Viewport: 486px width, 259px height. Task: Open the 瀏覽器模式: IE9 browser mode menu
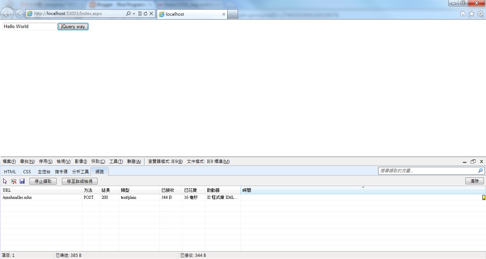[x=165, y=162]
